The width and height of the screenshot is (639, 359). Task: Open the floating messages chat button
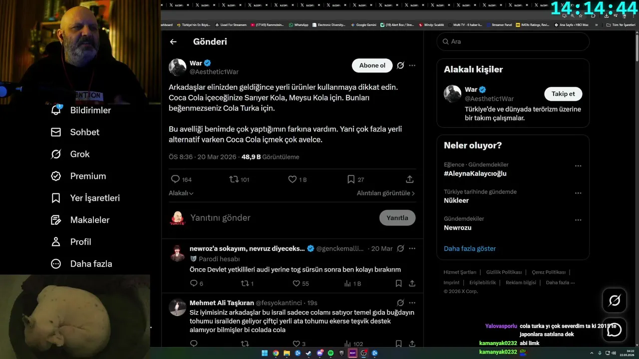(x=614, y=330)
